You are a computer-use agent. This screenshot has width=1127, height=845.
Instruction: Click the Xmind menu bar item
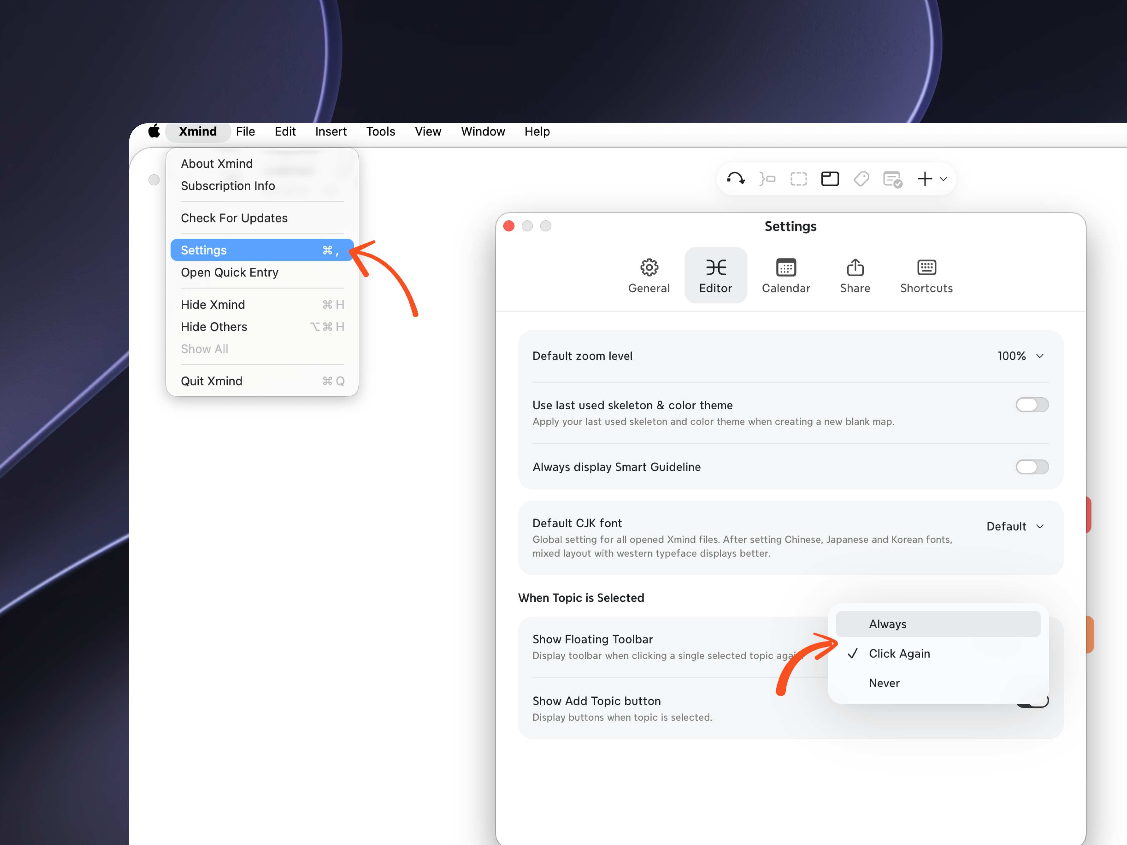pos(198,131)
